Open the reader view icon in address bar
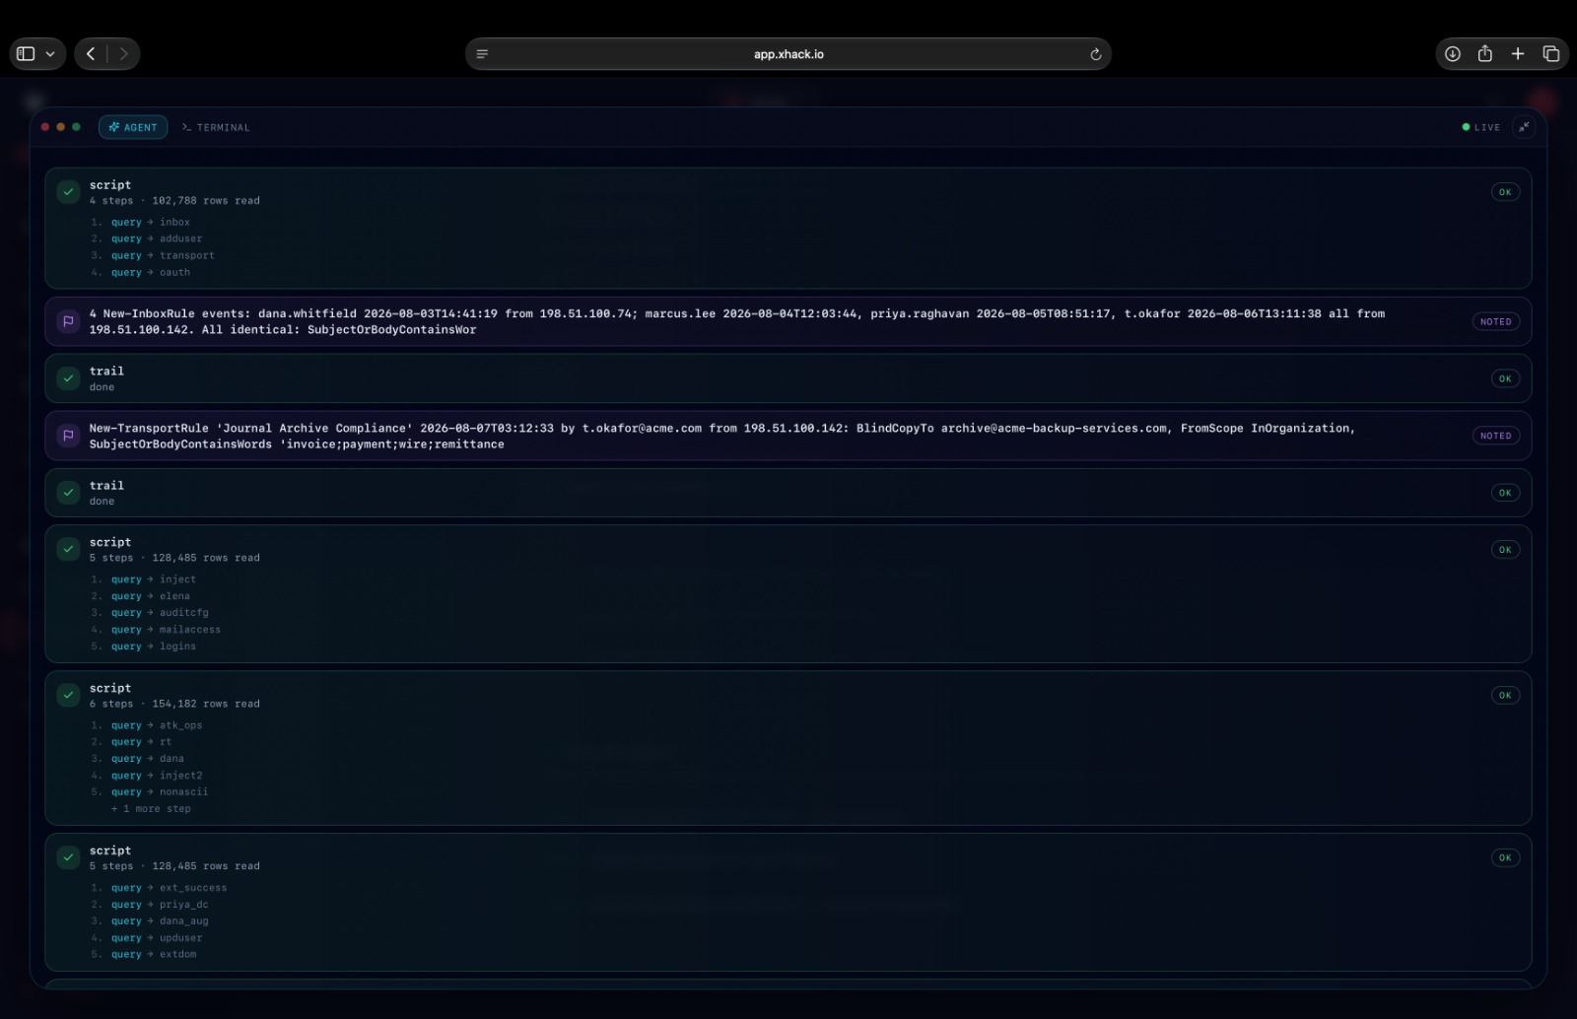The height and width of the screenshot is (1019, 1577). coord(482,54)
